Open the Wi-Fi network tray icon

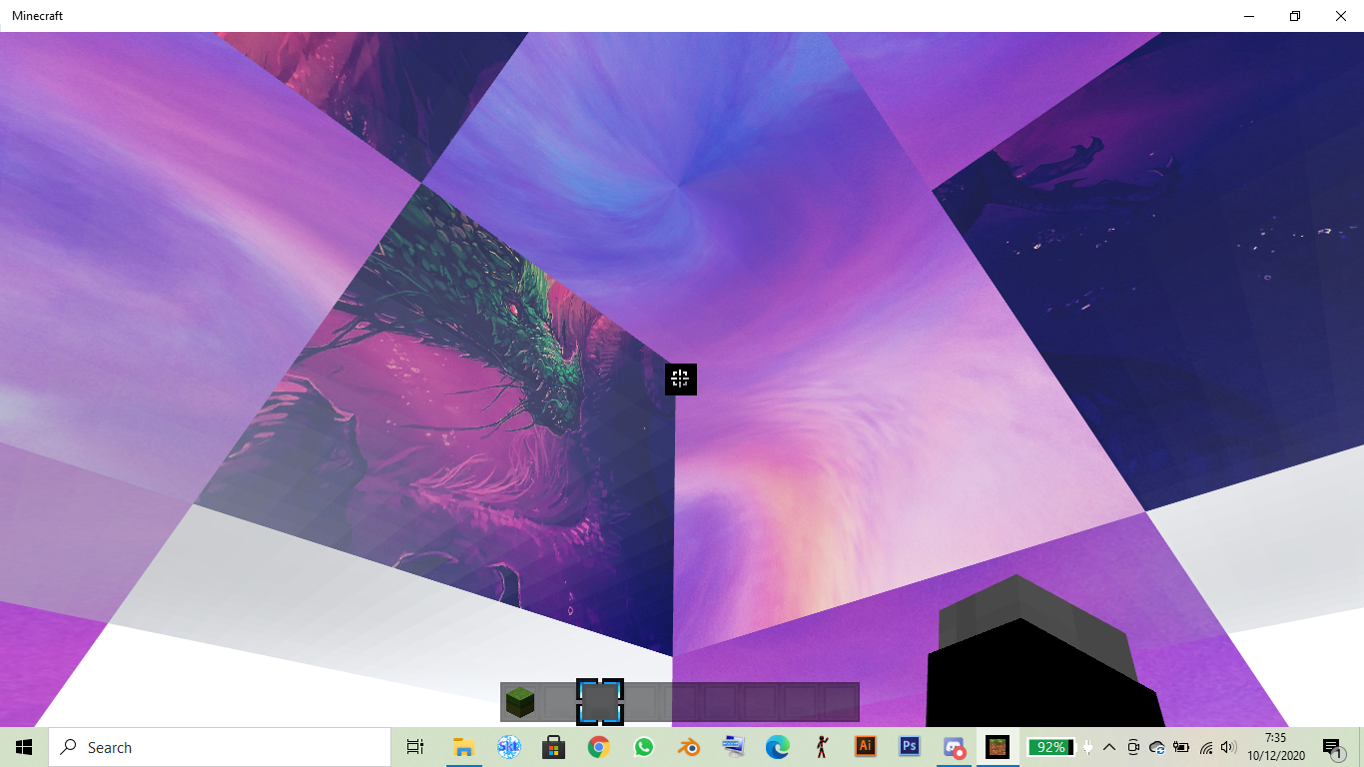[1206, 747]
